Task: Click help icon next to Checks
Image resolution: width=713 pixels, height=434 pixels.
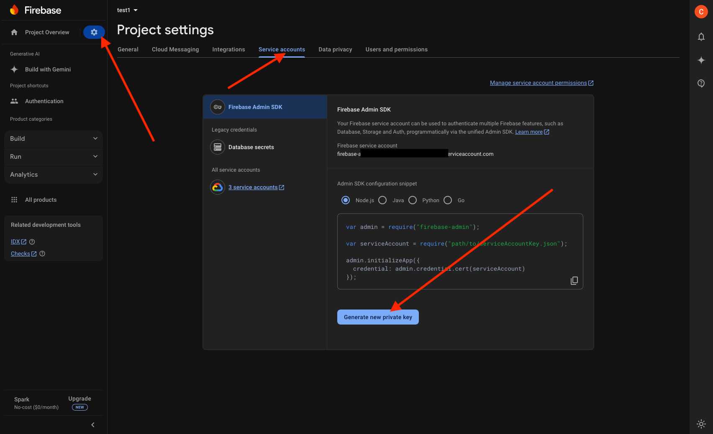Action: [x=42, y=254]
